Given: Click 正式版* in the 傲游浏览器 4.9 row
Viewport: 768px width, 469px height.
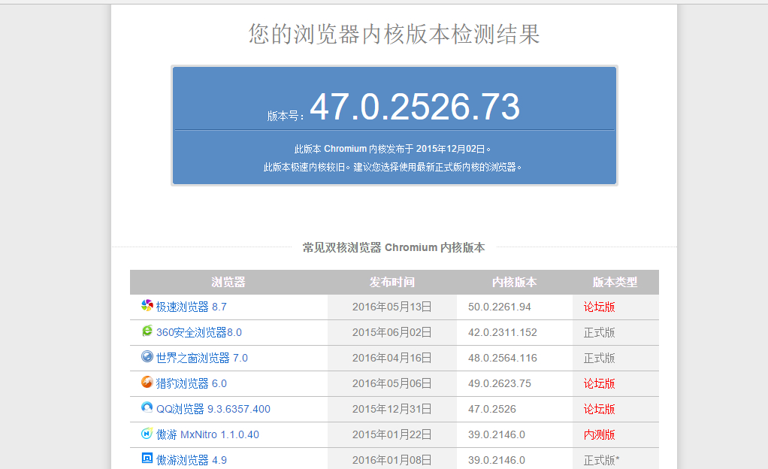Looking at the screenshot, I should pyautogui.click(x=601, y=460).
